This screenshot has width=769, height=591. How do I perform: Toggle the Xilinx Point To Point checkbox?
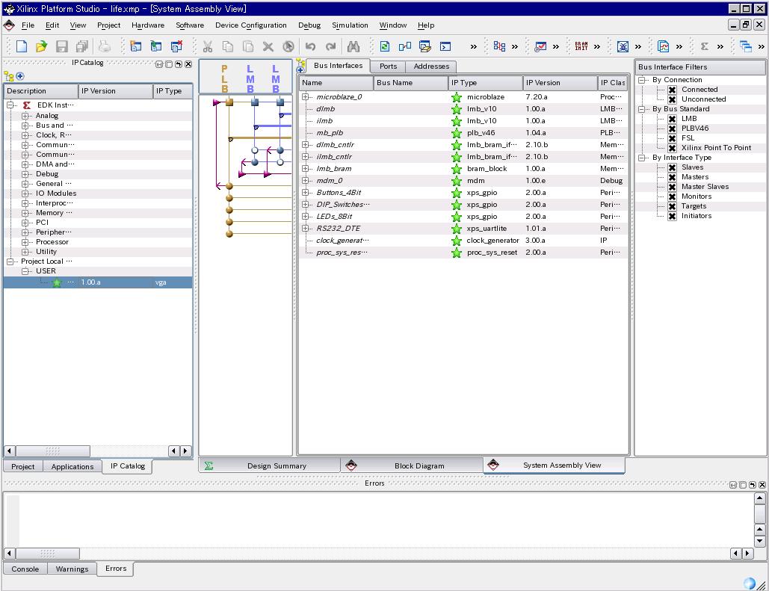673,148
